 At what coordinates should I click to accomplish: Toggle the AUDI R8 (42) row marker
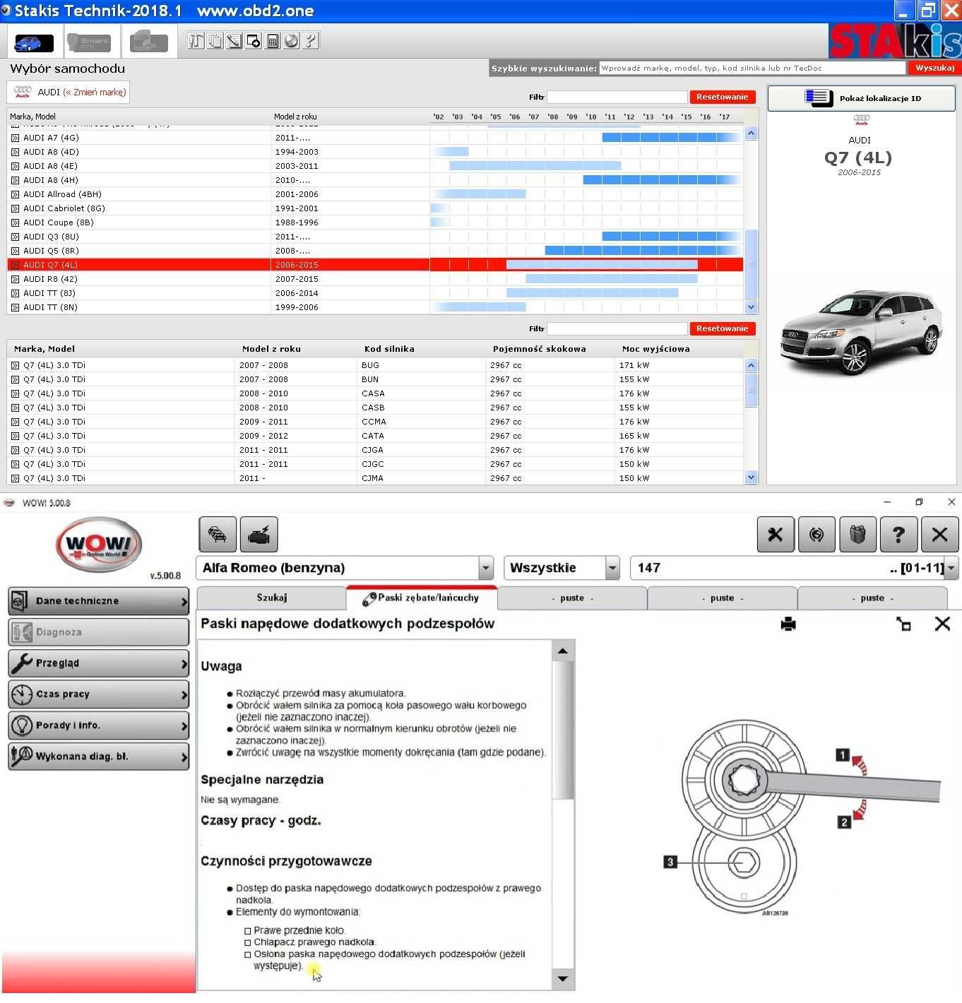point(15,279)
